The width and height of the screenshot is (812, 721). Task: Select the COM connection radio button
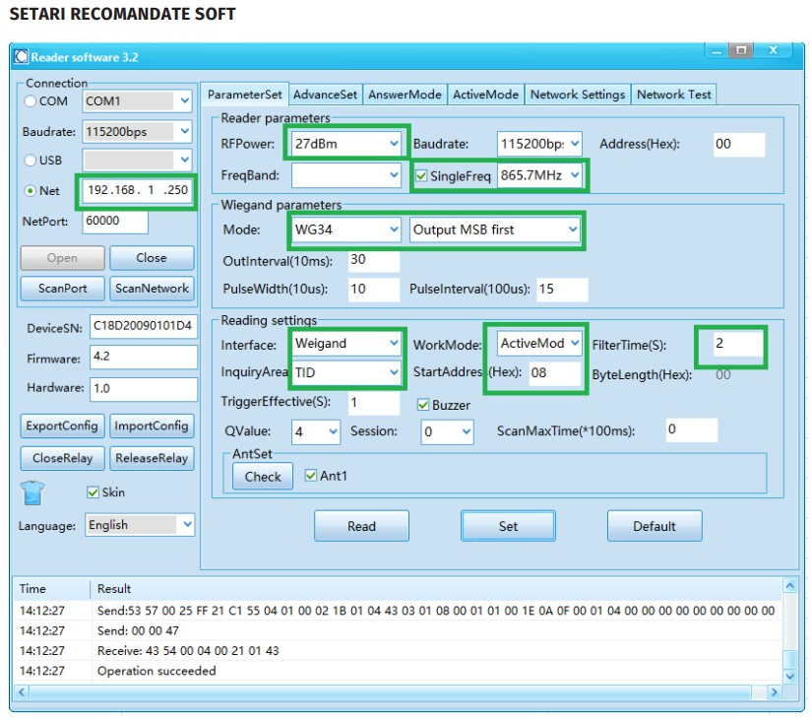point(31,101)
